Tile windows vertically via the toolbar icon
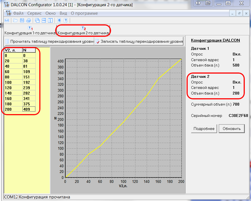The image size is (251, 201). click(x=50, y=20)
